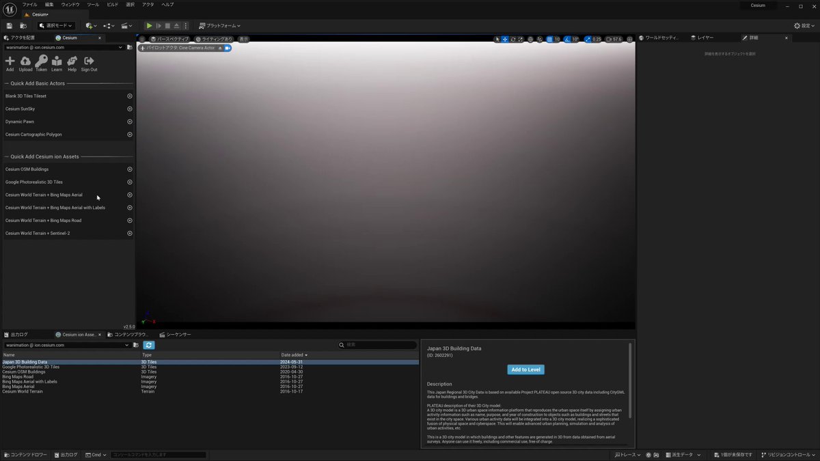Open the viewport options hamburger menu
The height and width of the screenshot is (461, 820).
(143, 39)
